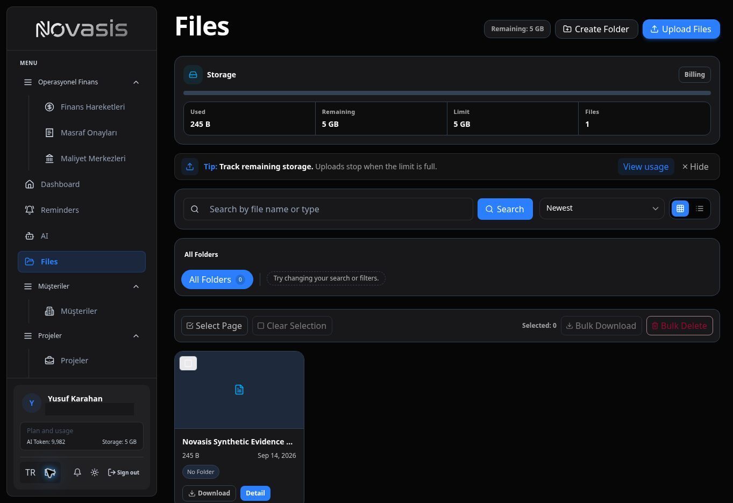
Task: Click the document icon on the file card
Action: 239,390
